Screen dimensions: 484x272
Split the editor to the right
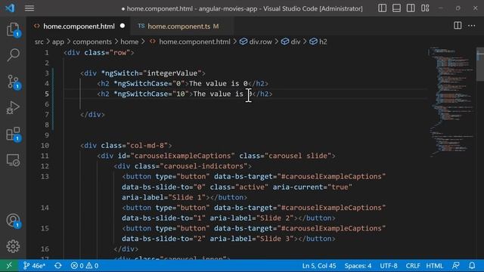458,26
